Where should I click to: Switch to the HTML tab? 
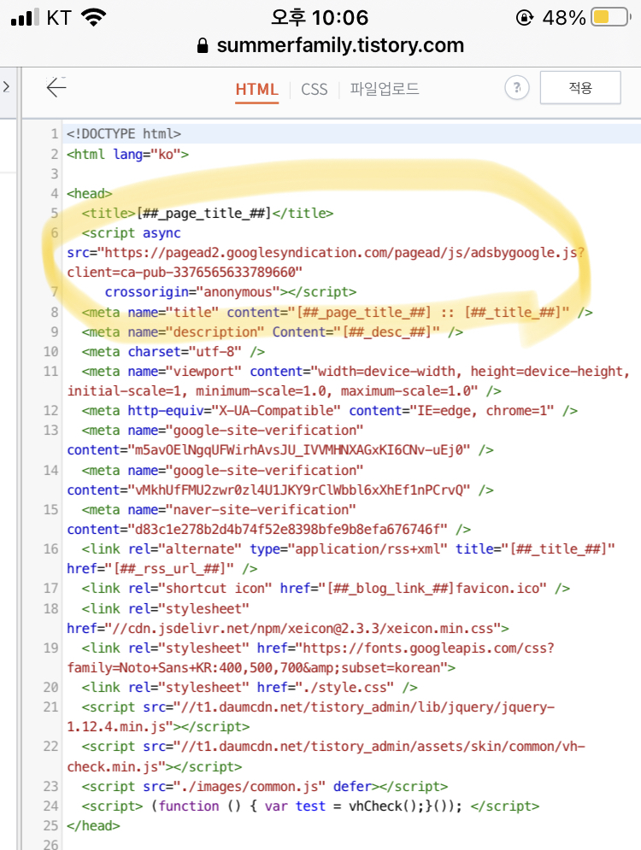[256, 89]
